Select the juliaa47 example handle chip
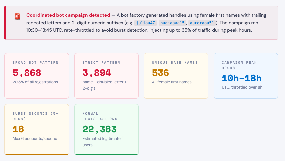 click(145, 23)
